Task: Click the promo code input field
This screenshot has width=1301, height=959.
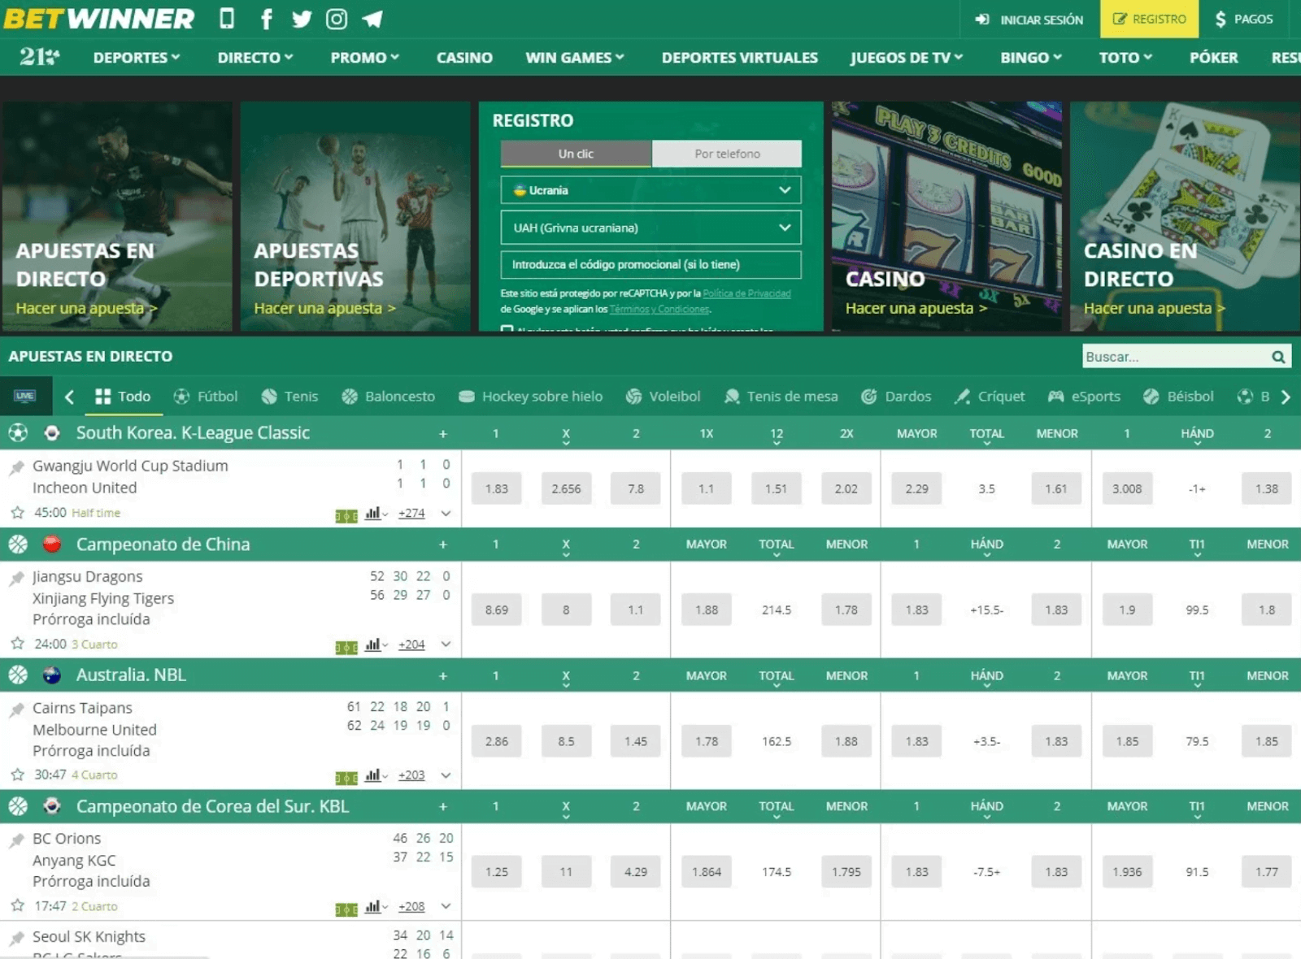Action: (650, 265)
